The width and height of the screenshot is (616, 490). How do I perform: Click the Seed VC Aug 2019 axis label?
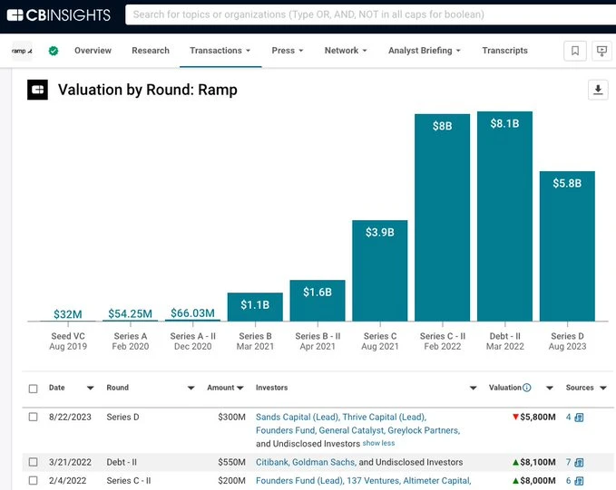point(68,341)
